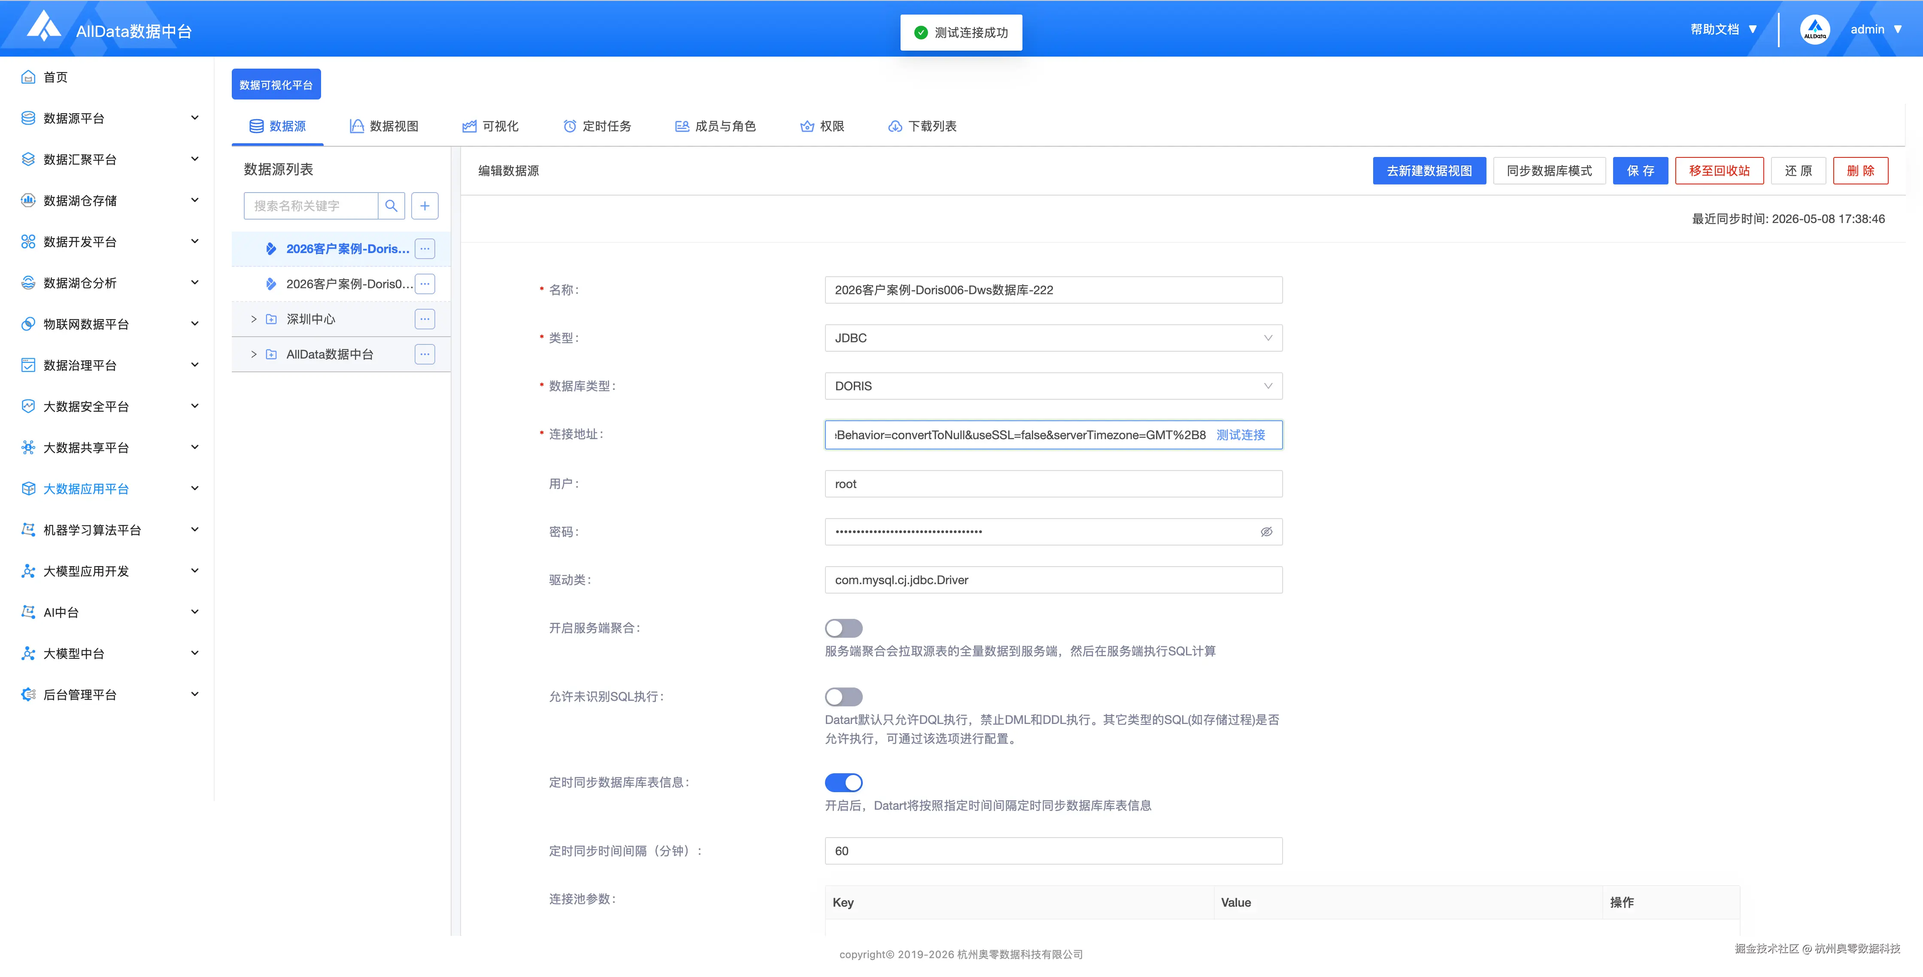
Task: Click the 还原 button
Action: pyautogui.click(x=1799, y=171)
